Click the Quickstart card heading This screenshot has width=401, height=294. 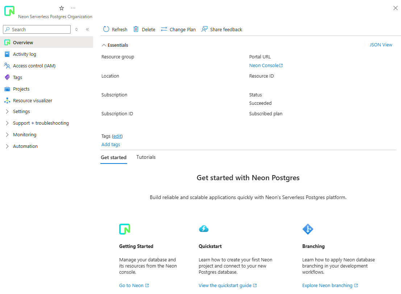(x=210, y=246)
